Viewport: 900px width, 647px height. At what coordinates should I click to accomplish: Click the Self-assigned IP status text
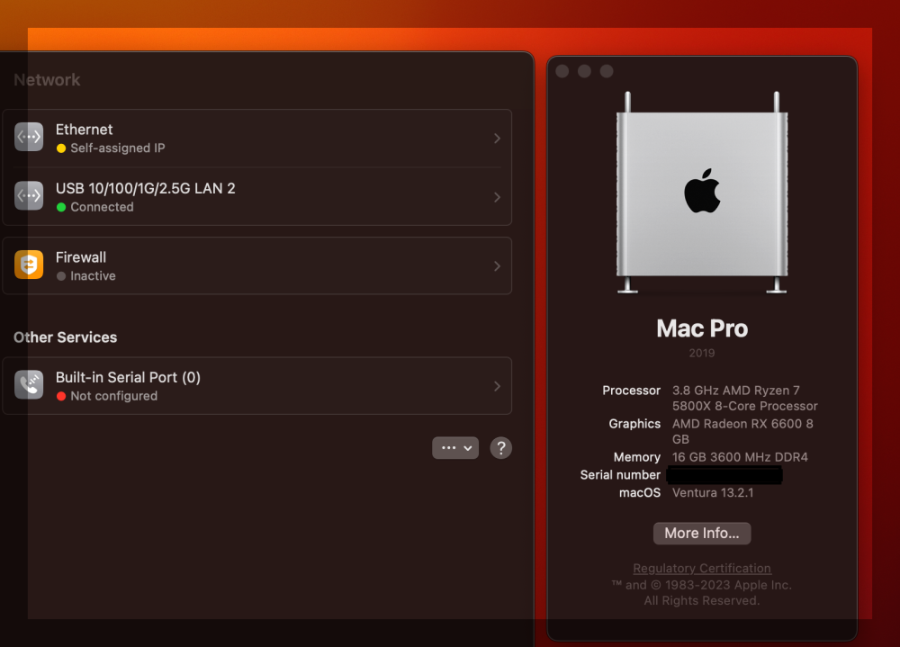click(x=118, y=148)
